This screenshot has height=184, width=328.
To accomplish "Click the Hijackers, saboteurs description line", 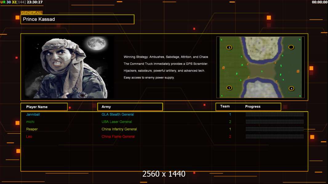I will 164,71.
